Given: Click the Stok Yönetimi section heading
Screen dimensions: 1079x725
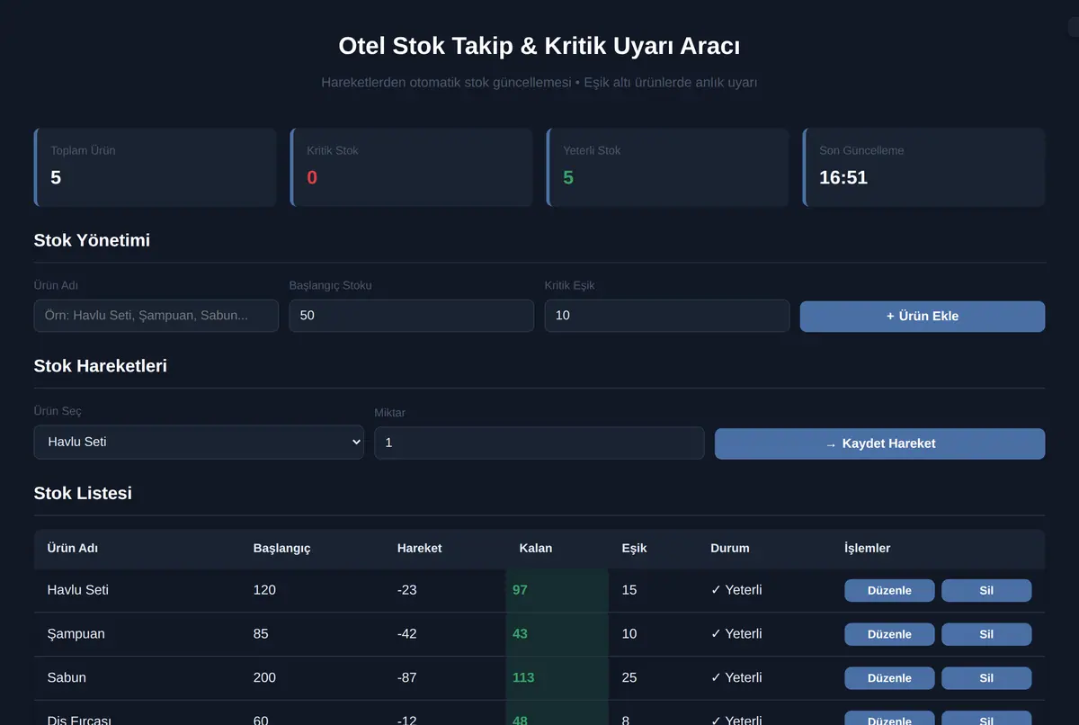Looking at the screenshot, I should tap(92, 240).
